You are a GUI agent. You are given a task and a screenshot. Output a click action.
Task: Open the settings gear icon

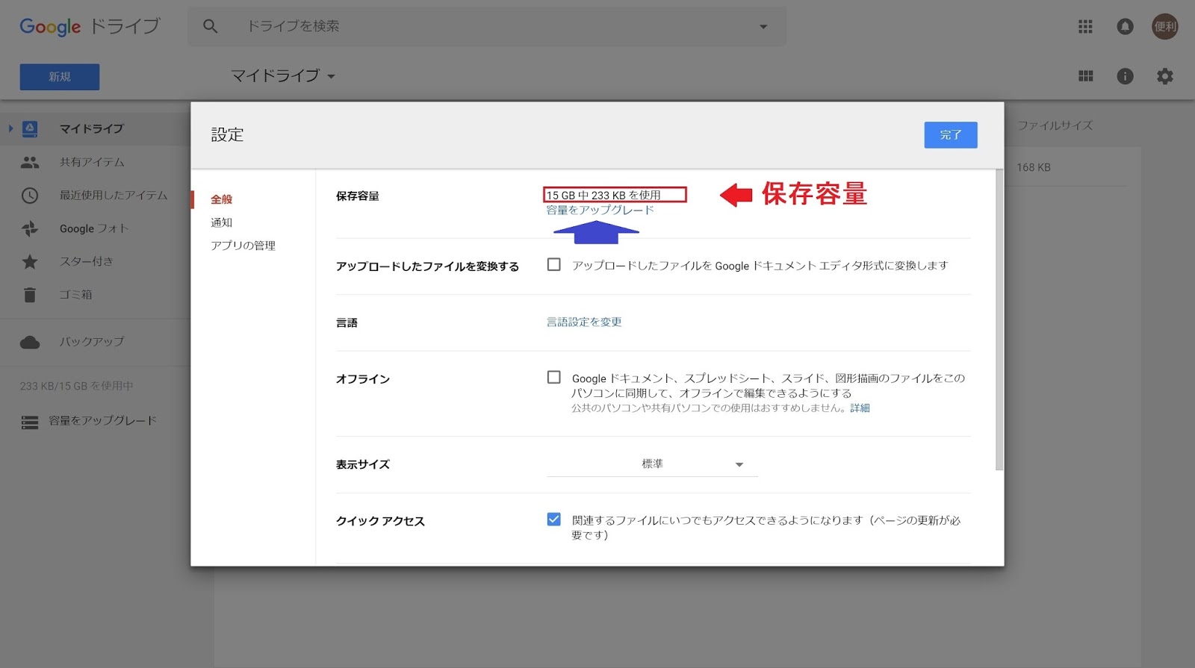(x=1164, y=76)
